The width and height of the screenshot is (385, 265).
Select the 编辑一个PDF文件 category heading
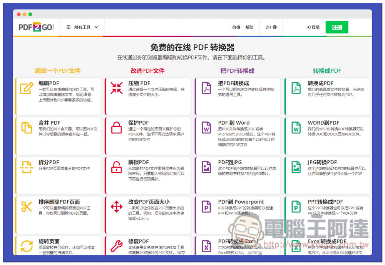tap(58, 71)
